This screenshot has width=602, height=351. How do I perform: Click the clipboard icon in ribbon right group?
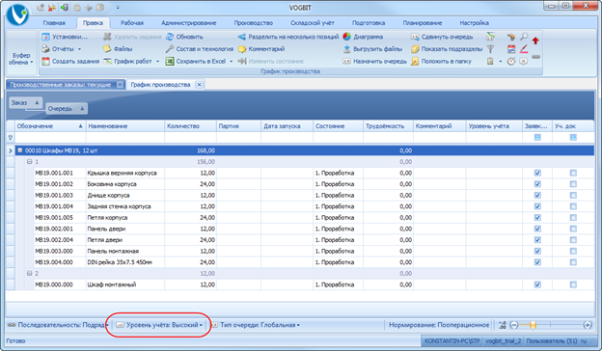490,61
